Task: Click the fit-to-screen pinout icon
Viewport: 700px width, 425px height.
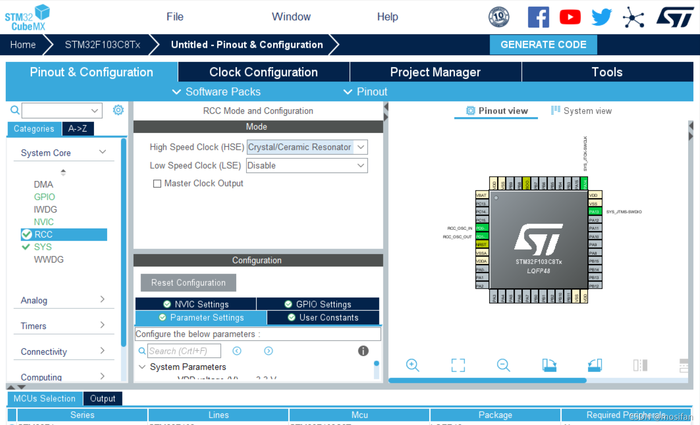Action: (458, 365)
